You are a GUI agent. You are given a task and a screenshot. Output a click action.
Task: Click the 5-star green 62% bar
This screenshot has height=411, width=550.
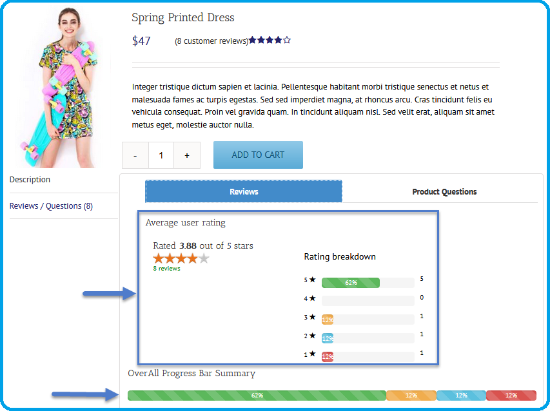[x=350, y=282]
